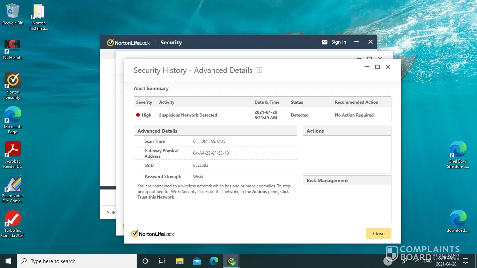Screen dimensions: 477x268
Task: Open the Norton Installation folder icon
Action: (39, 12)
